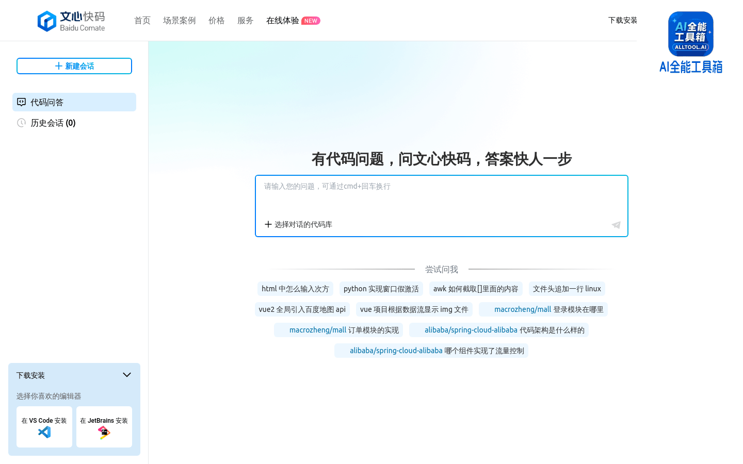Click the 代码问答 chat icon
This screenshot has width=743, height=464.
pos(21,102)
